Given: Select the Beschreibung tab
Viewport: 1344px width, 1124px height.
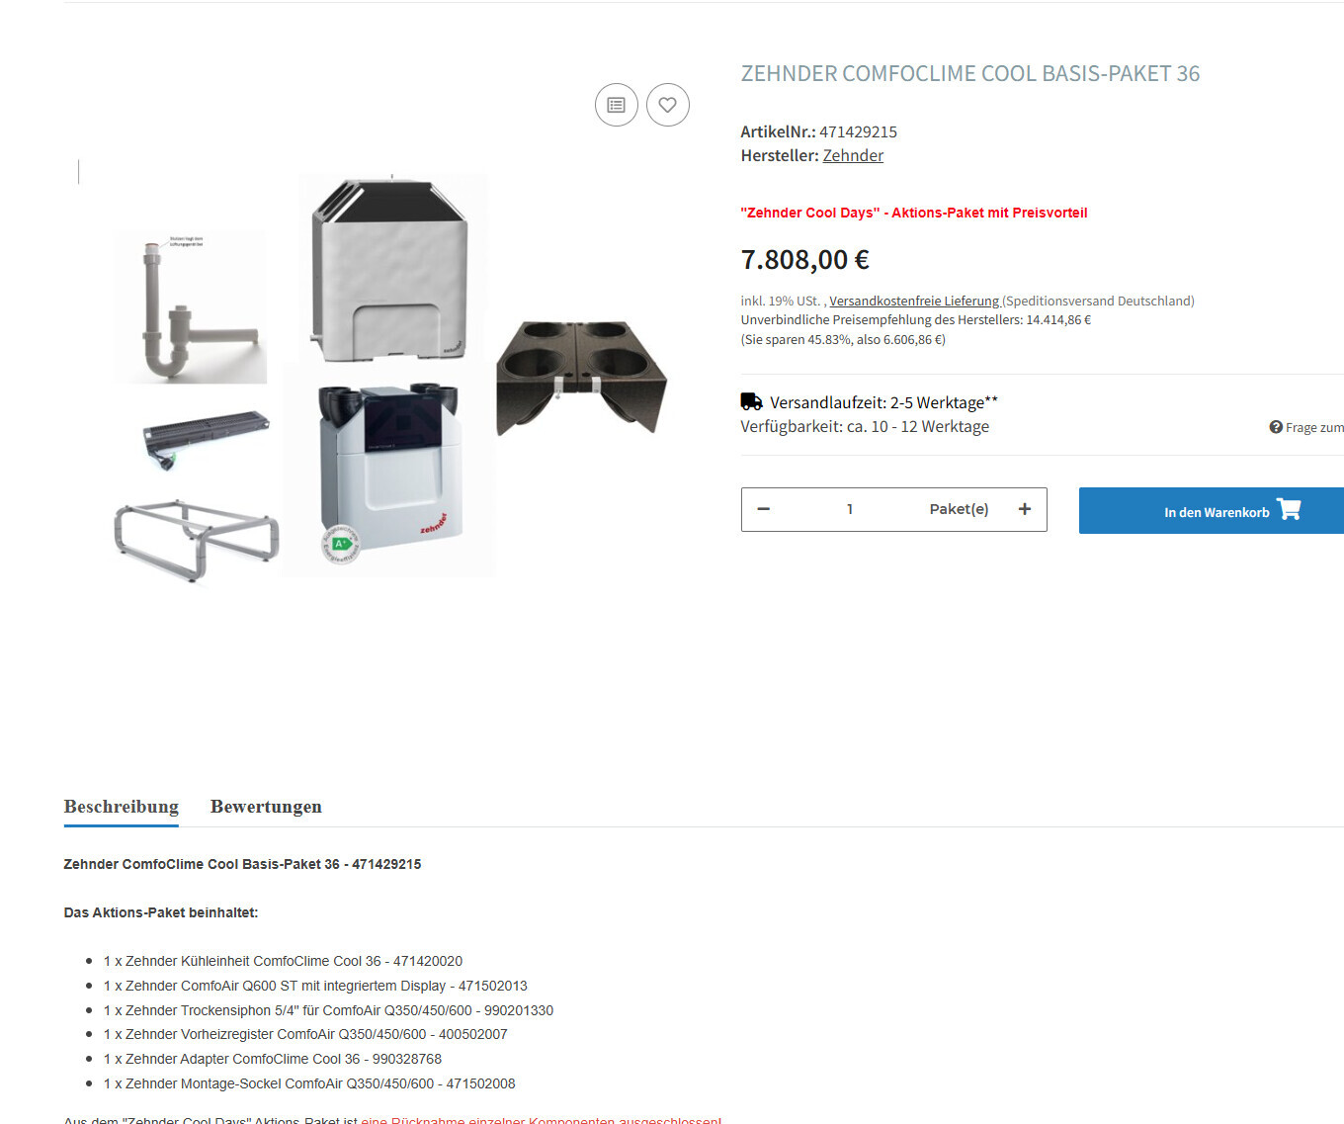Looking at the screenshot, I should (x=122, y=807).
